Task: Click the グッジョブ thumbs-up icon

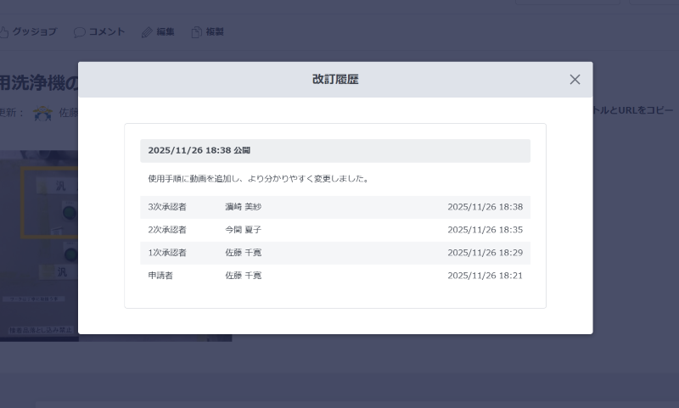Action: click(x=3, y=32)
